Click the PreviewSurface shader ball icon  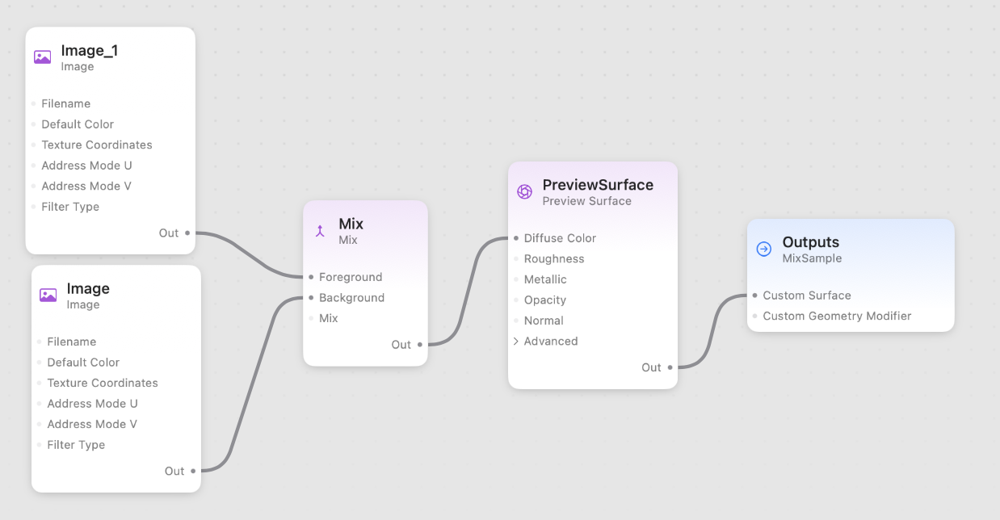click(524, 192)
